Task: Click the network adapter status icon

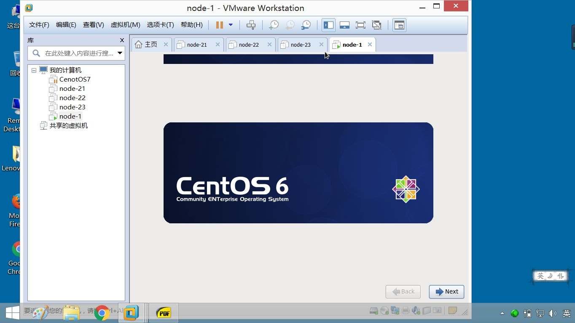Action: [395, 311]
